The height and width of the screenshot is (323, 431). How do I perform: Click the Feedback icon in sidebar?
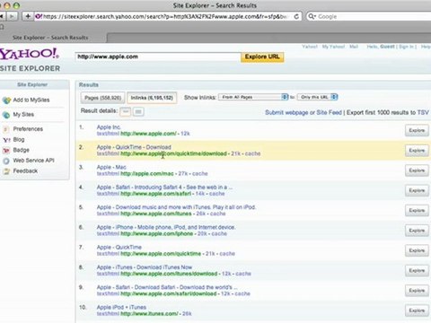click(6, 171)
